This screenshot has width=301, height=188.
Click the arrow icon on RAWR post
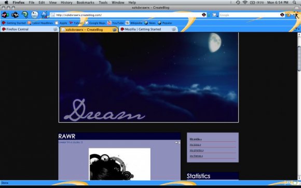click(176, 142)
